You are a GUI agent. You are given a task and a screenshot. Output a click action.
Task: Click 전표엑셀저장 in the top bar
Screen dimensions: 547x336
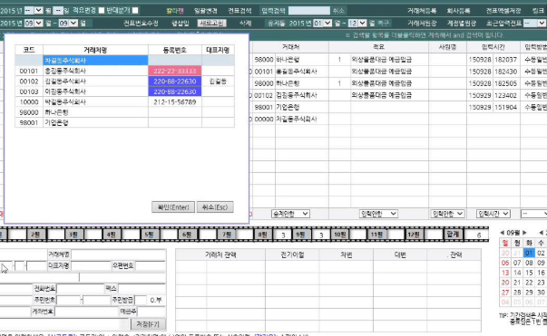(x=503, y=11)
